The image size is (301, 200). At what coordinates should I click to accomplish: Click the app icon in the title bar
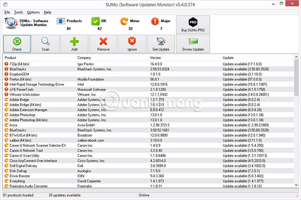point(6,5)
